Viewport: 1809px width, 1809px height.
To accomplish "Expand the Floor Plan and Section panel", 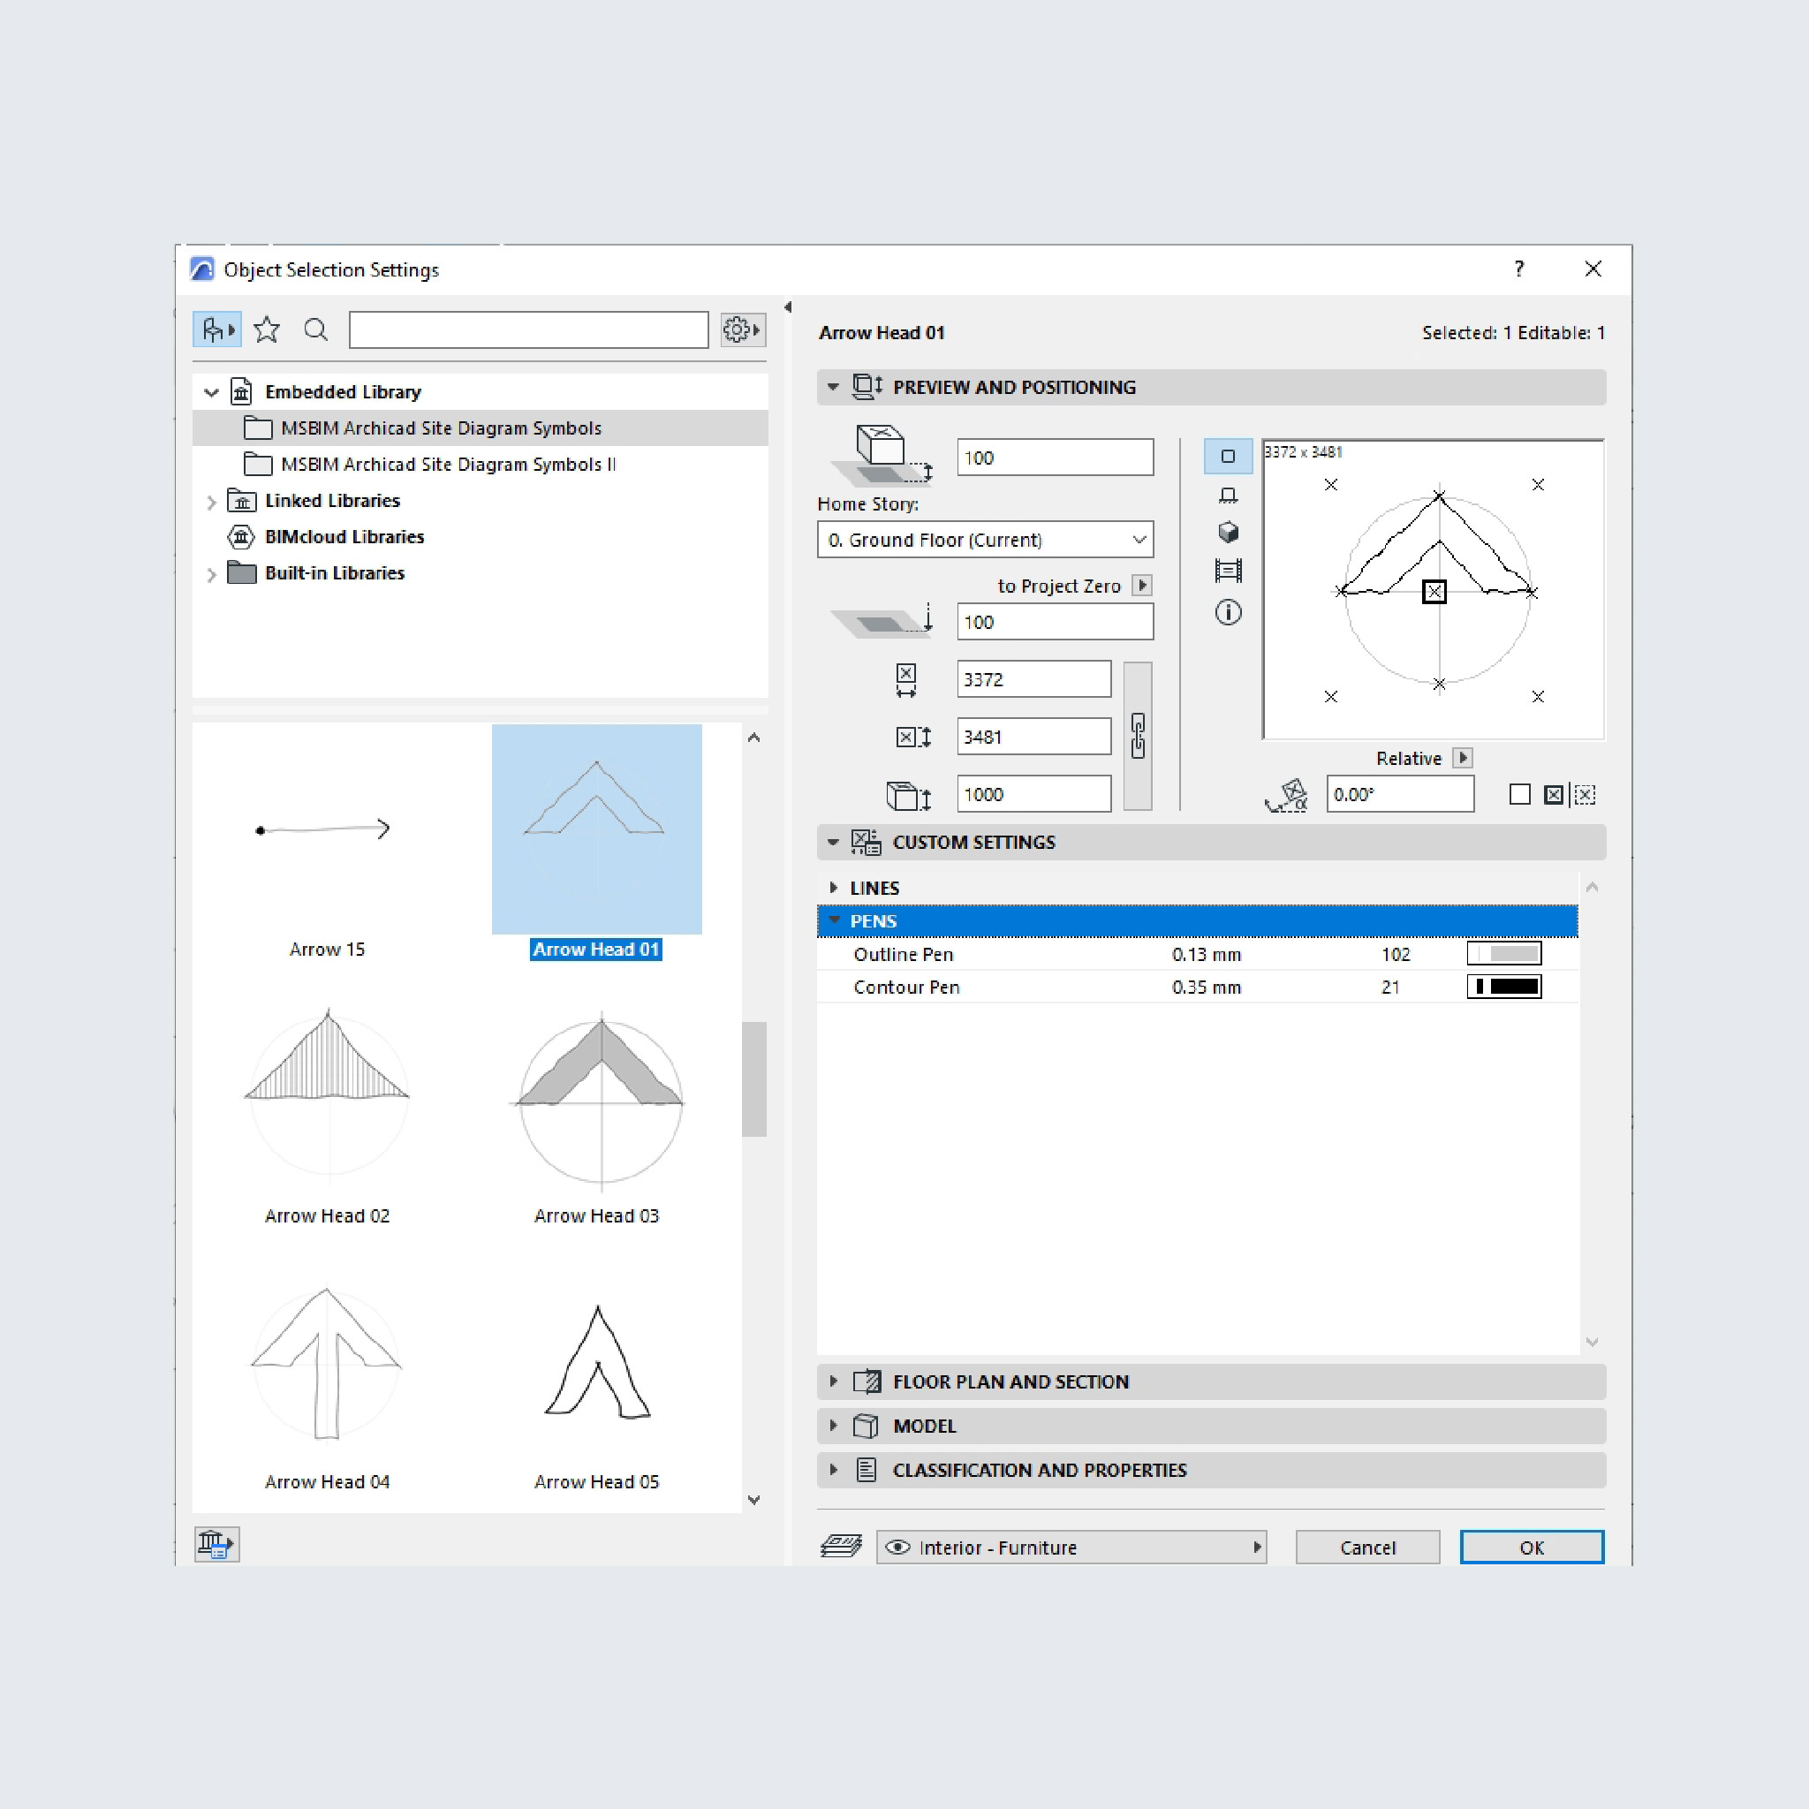I will point(833,1381).
